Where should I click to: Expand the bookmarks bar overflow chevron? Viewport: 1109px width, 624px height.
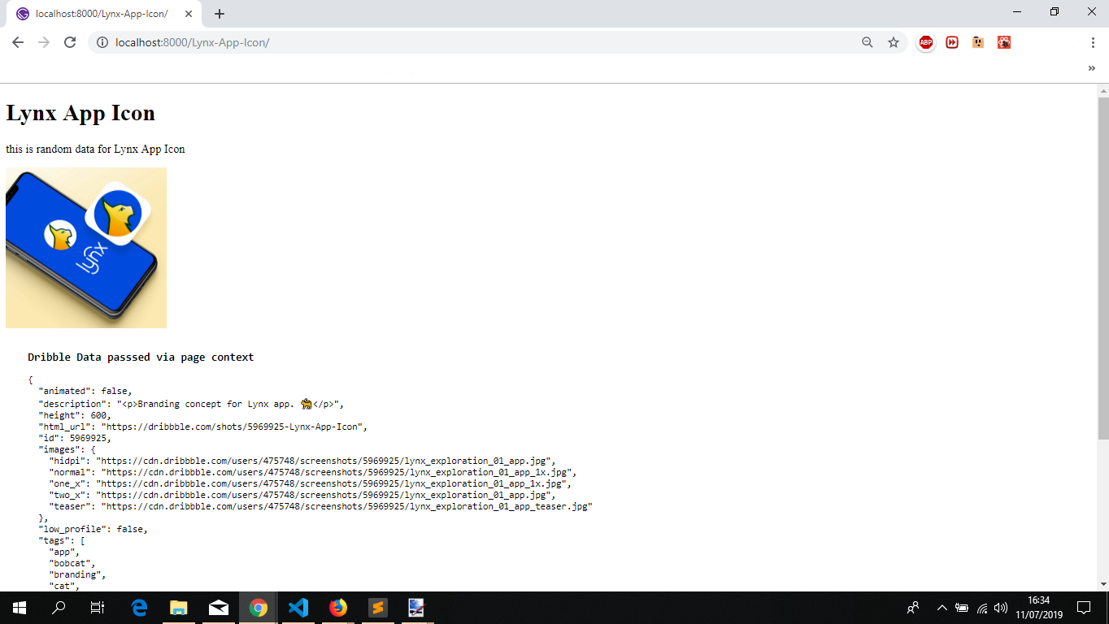[x=1092, y=68]
